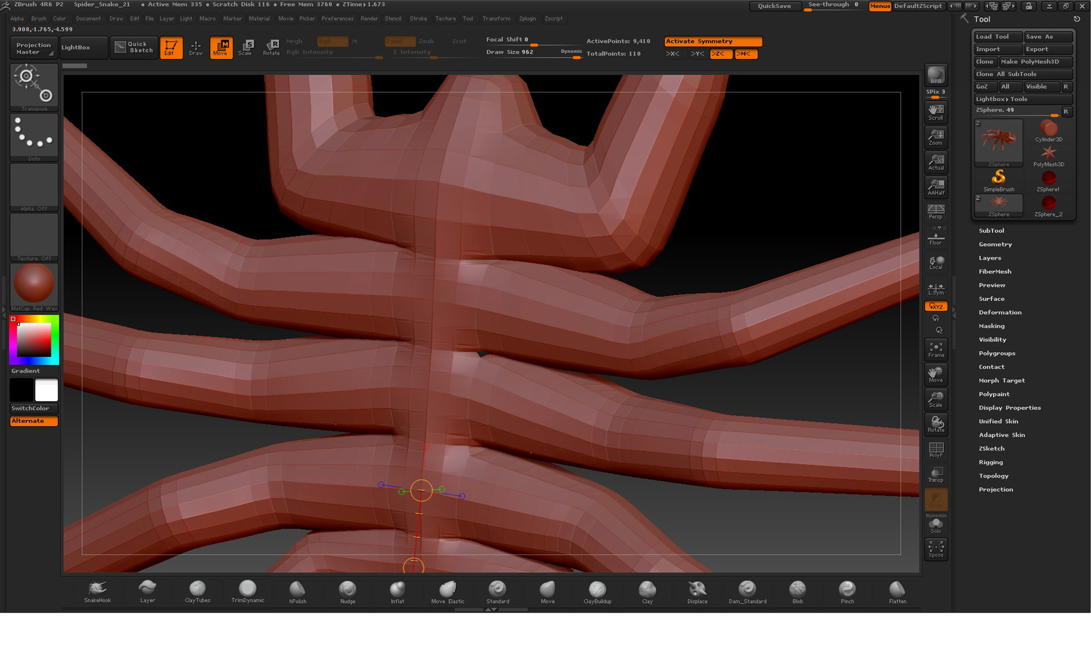1091x672 pixels.
Task: Click the QuickSave button
Action: click(774, 6)
